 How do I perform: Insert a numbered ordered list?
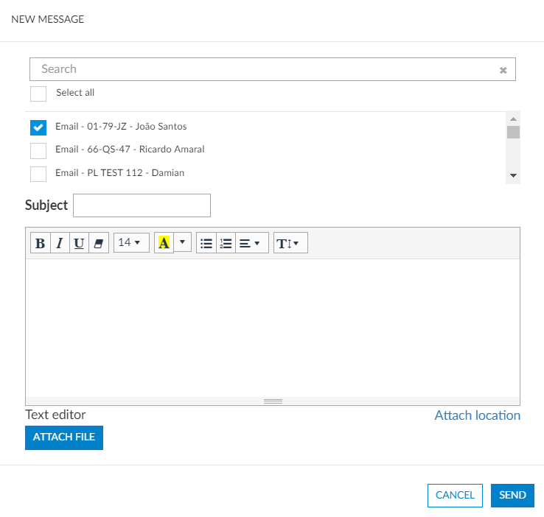pyautogui.click(x=226, y=243)
